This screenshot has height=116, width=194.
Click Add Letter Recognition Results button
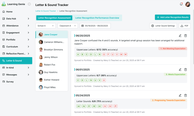[172, 17]
